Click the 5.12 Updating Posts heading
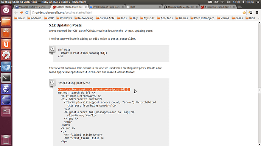Screen dimensions: 261x146 (x=65, y=25)
